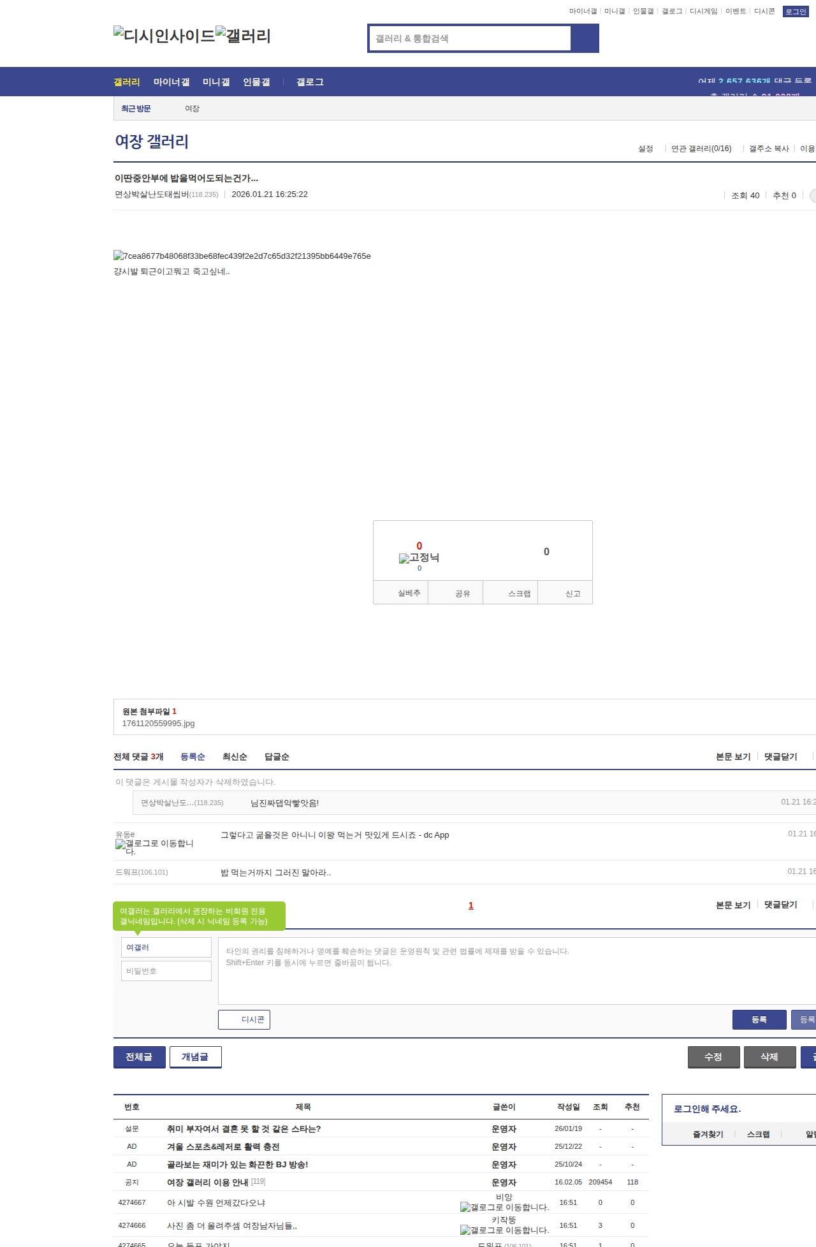Image resolution: width=816 pixels, height=1247 pixels.
Task: Click the 갤러리 logo image beside 디시인사이드
Action: (x=243, y=36)
